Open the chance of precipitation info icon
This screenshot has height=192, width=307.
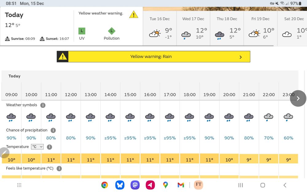53,130
